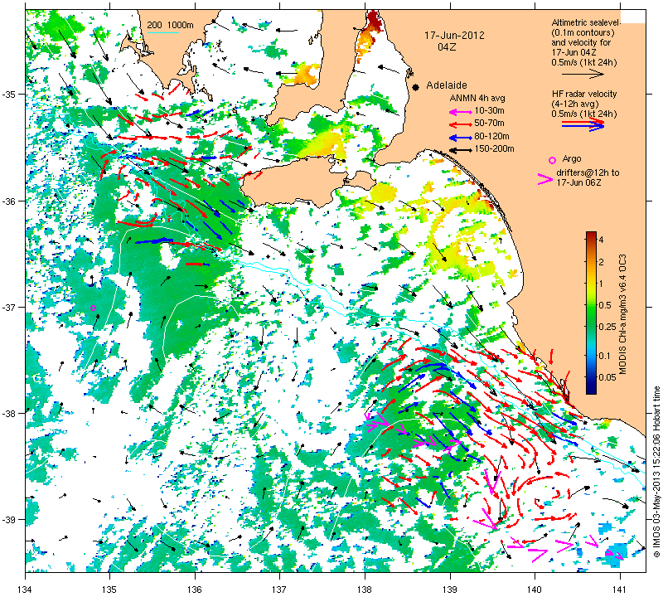663x597 pixels.
Task: Click the colorbar value '2' label
Action: (602, 262)
